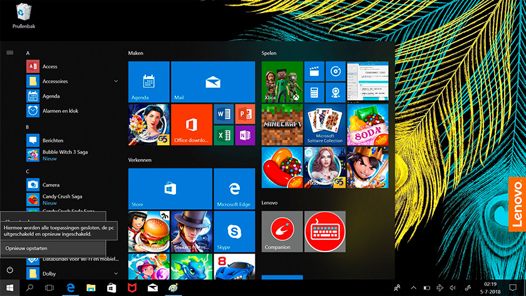Click letter A section header
The image size is (526, 296).
pyautogui.click(x=28, y=53)
